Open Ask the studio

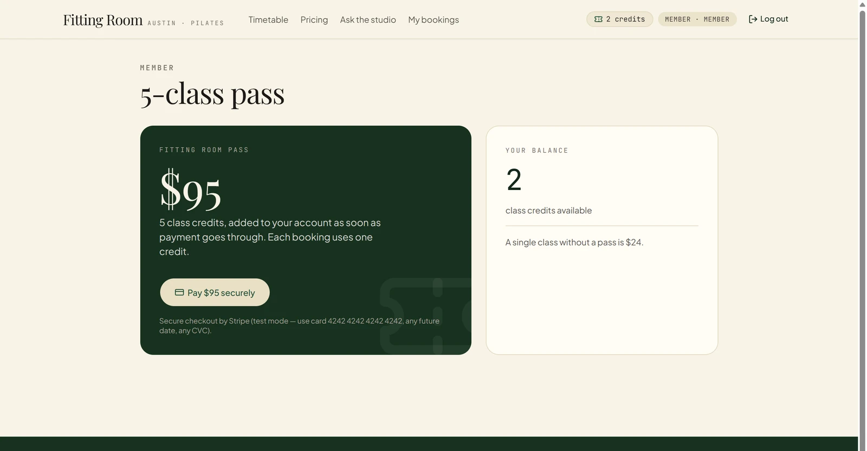click(368, 19)
